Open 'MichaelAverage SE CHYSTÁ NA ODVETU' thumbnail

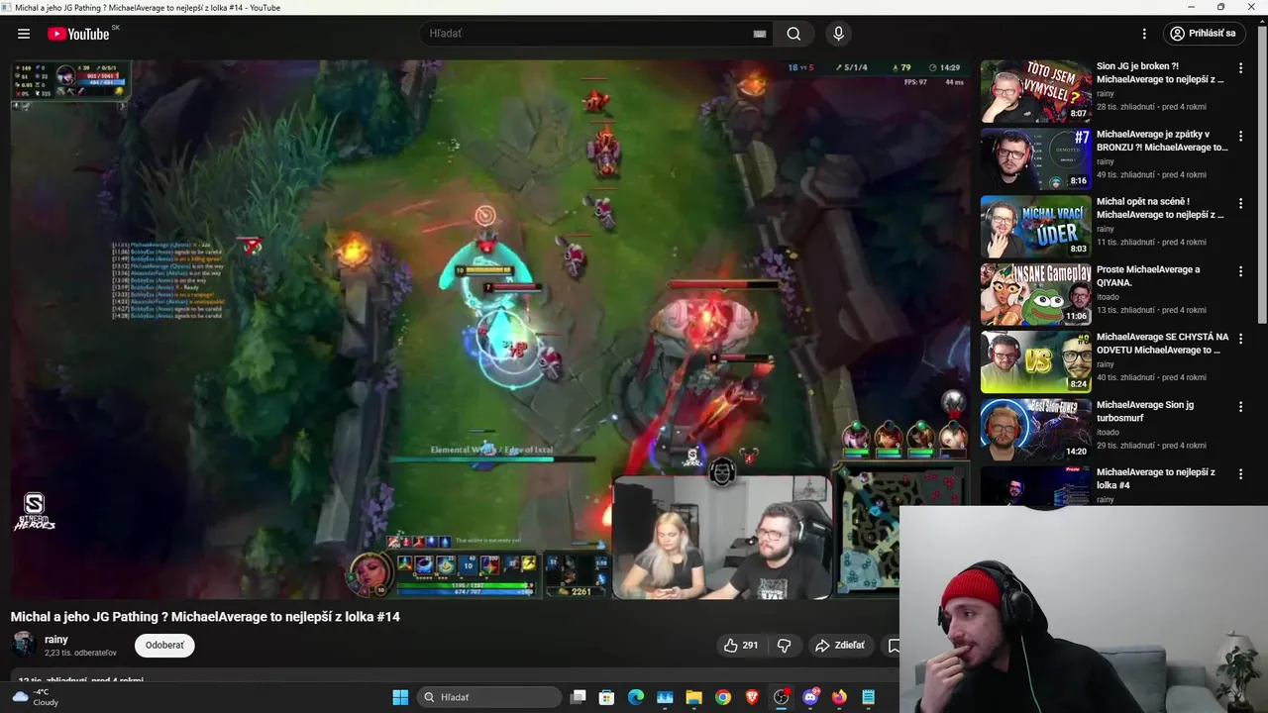tap(1035, 361)
